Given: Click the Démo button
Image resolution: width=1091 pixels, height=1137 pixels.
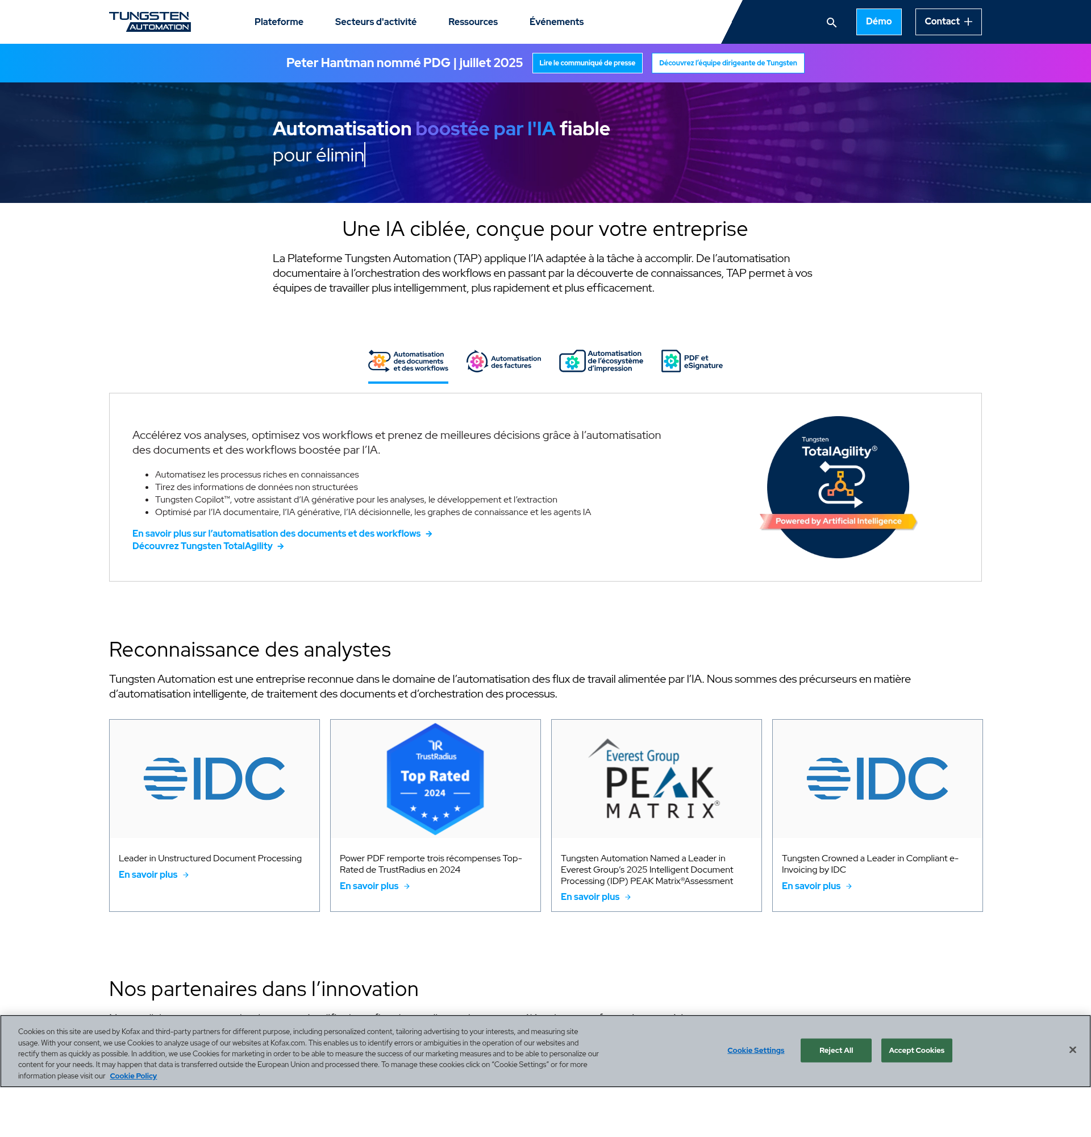Looking at the screenshot, I should click(x=878, y=22).
